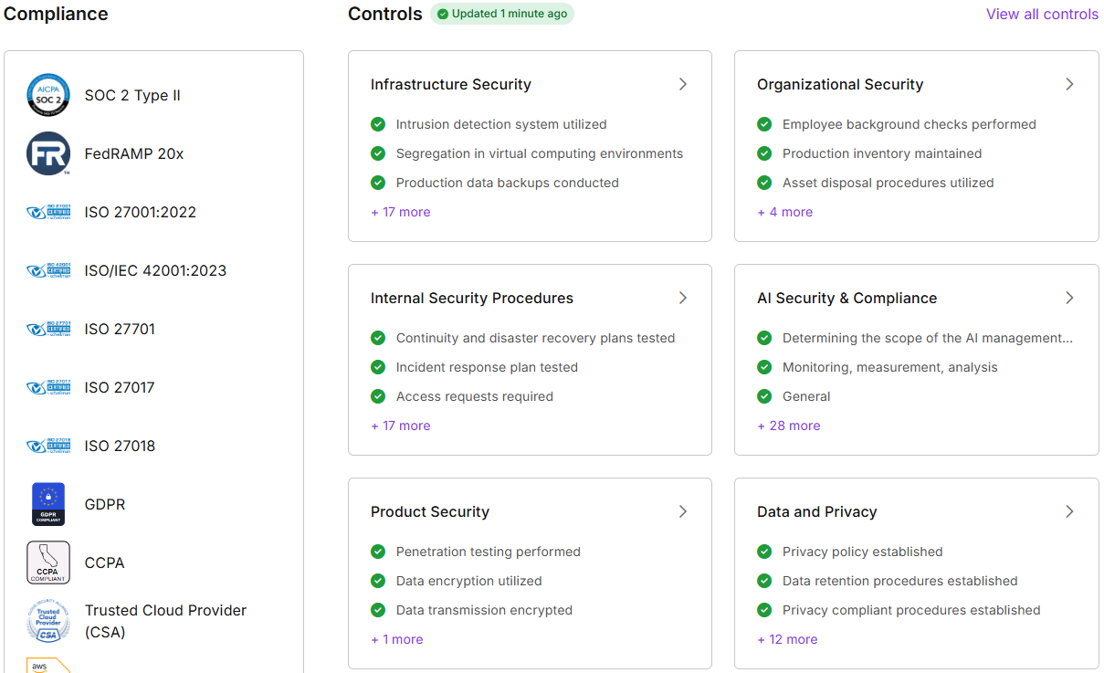The image size is (1104, 673).
Task: Show + 28 more AI Security controls
Action: tap(788, 426)
